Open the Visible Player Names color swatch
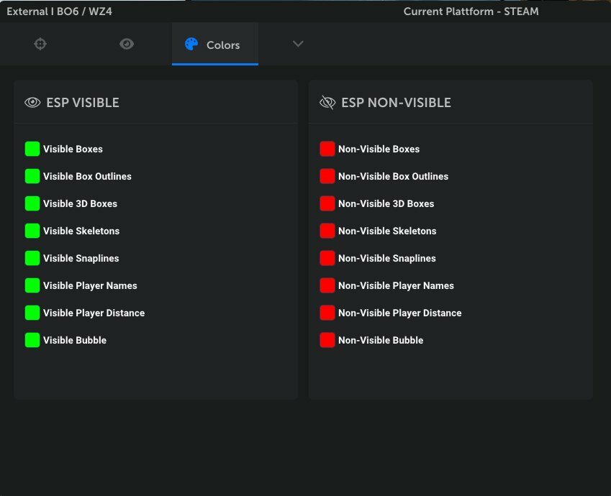Image resolution: width=611 pixels, height=496 pixels. point(32,285)
